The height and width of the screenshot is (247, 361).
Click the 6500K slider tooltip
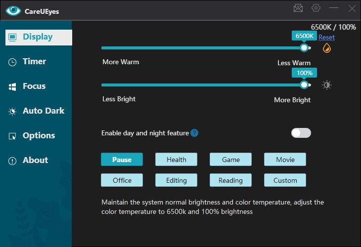click(x=304, y=36)
